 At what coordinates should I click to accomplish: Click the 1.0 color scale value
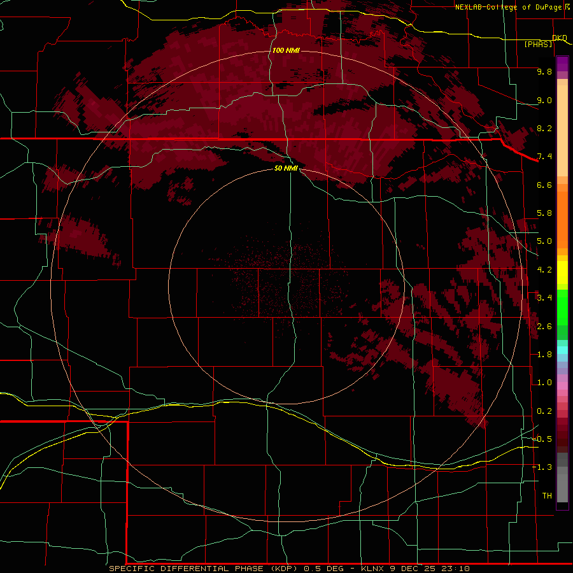coord(544,383)
